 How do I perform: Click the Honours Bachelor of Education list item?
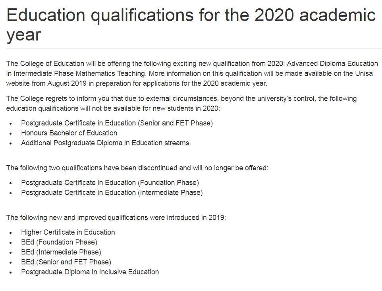[x=69, y=133]
